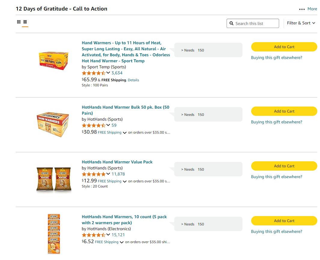Image resolution: width=320 pixels, height=260 pixels.
Task: Switch to grid view icon
Action: click(x=19, y=22)
